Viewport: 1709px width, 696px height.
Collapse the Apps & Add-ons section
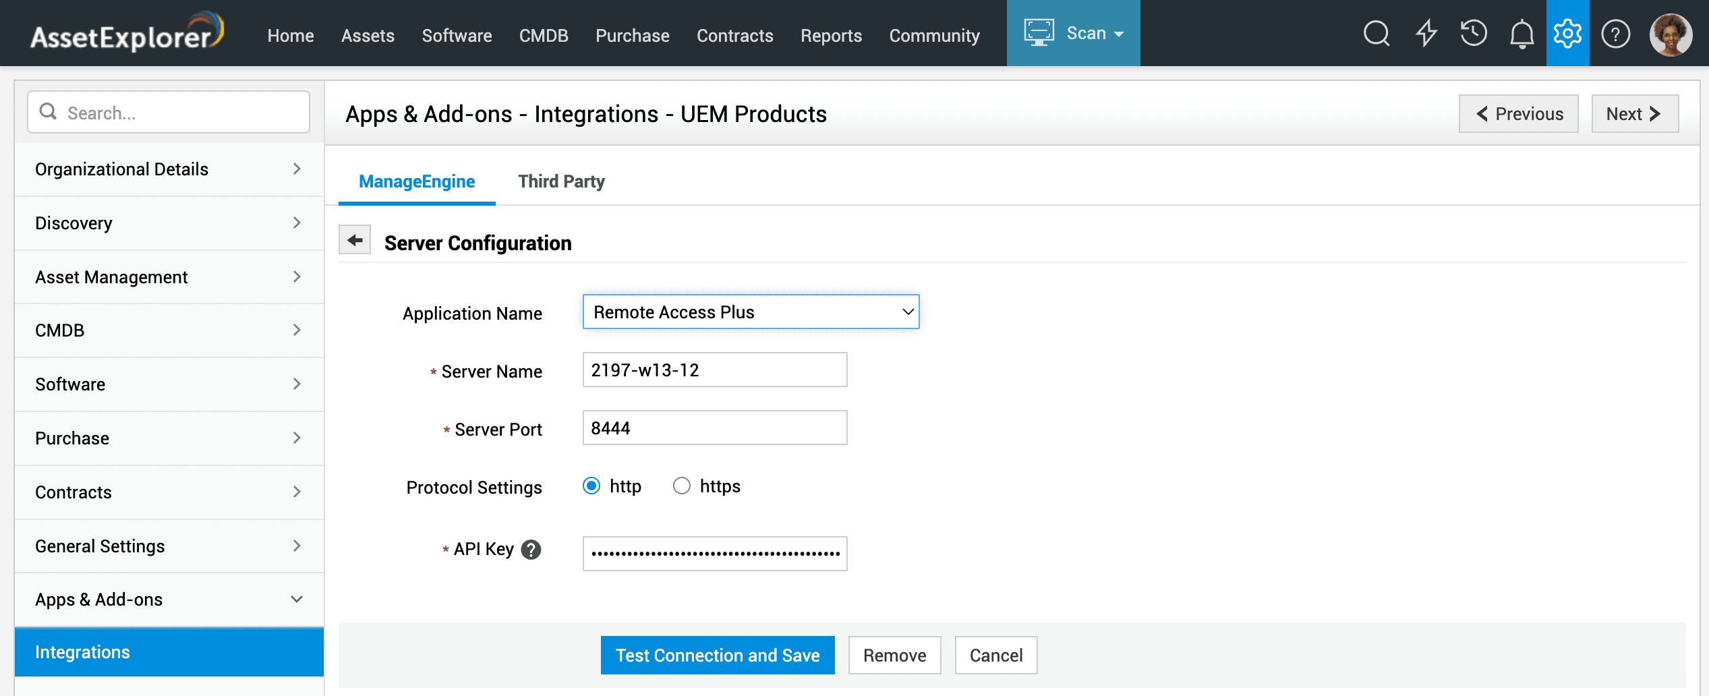169,600
